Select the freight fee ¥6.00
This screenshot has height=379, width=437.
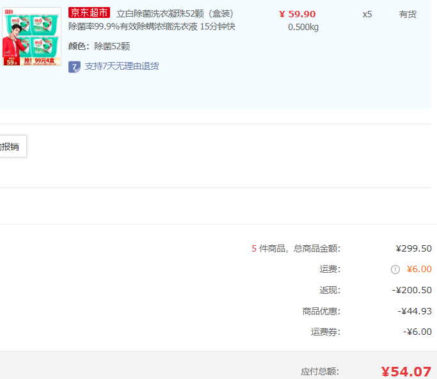(419, 269)
